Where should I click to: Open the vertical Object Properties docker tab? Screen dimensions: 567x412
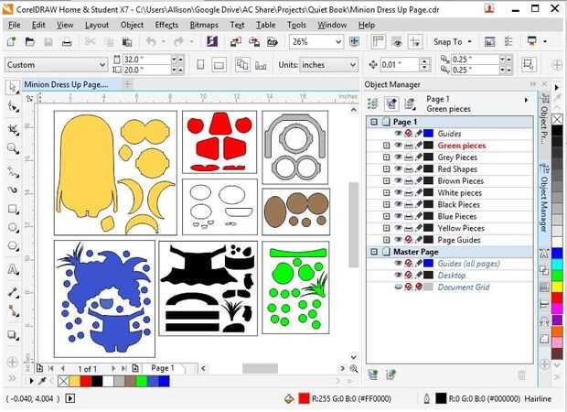(x=544, y=119)
